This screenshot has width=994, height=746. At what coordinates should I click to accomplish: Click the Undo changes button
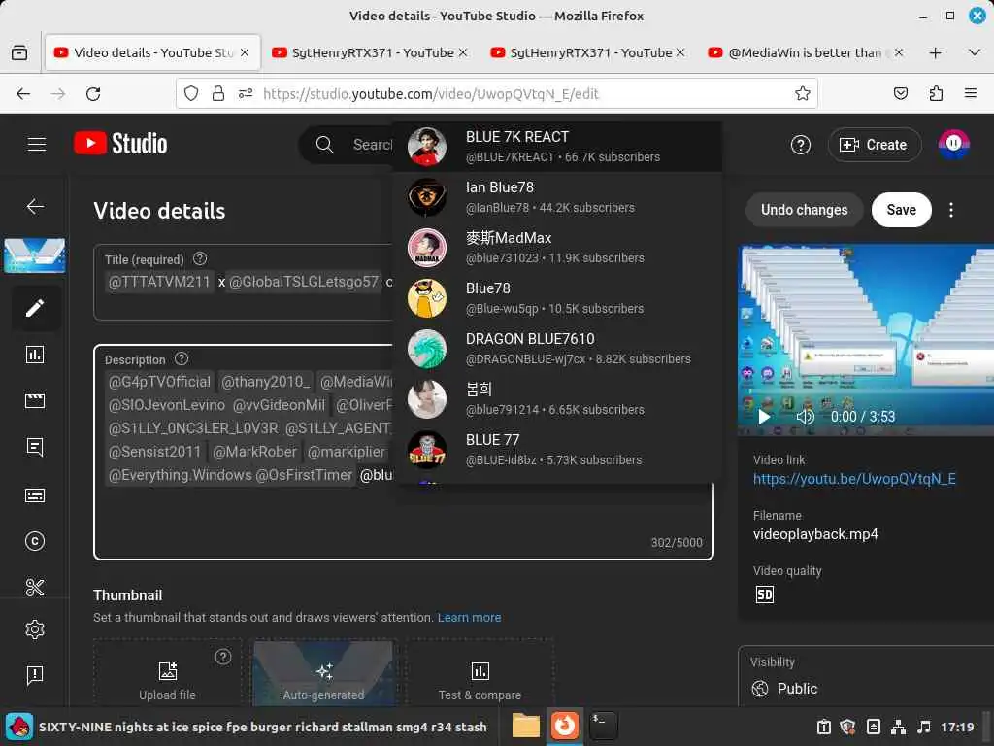pyautogui.click(x=804, y=210)
